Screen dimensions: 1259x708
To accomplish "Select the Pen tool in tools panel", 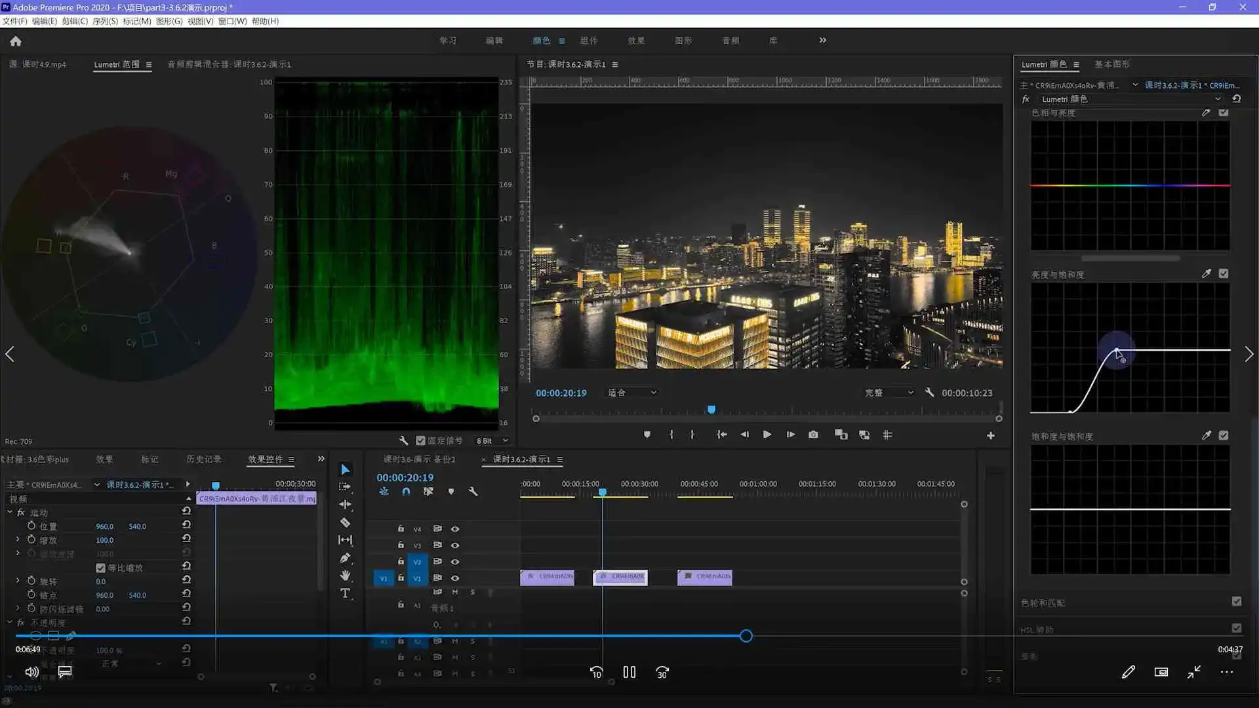I will coord(345,558).
